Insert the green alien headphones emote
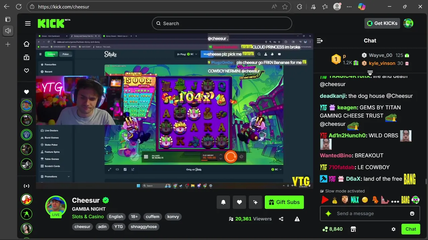This screenshot has height=240, width=428. 416,200
